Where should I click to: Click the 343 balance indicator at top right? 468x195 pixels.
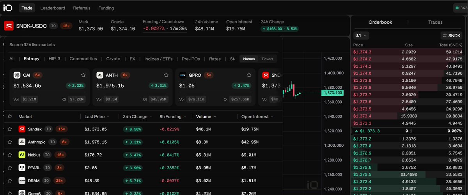click(460, 8)
